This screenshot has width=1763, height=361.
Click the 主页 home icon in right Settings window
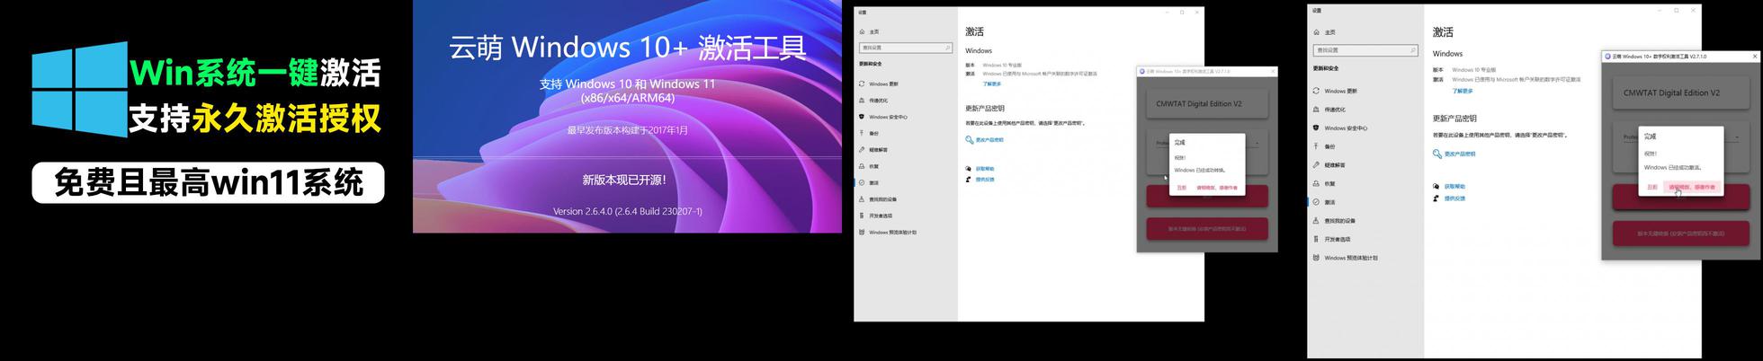(1316, 32)
